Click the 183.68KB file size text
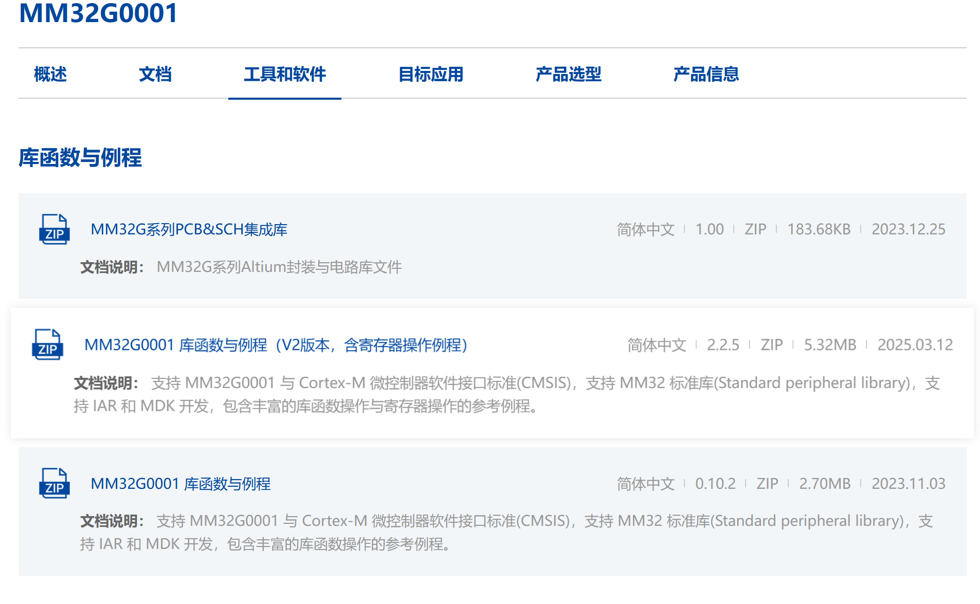This screenshot has width=980, height=604. pos(819,229)
